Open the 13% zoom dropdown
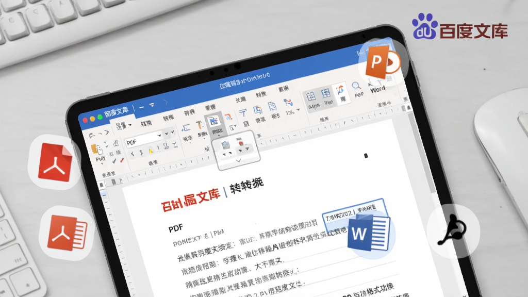Viewport: 528px width, 297px height. click(x=298, y=110)
